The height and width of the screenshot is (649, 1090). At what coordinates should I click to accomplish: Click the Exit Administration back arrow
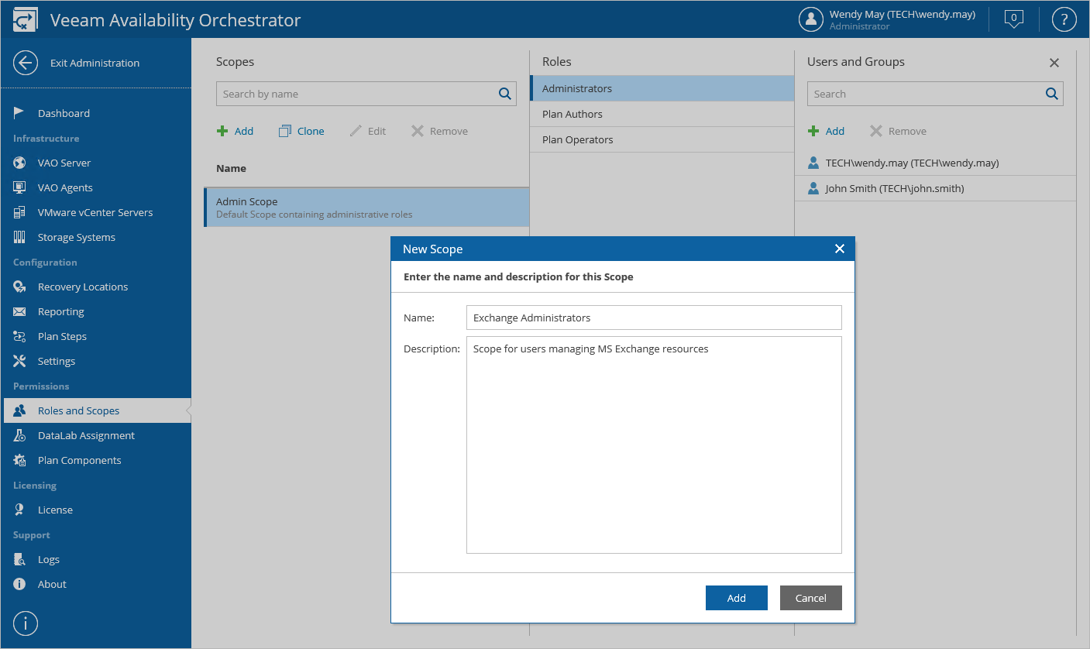pyautogui.click(x=26, y=63)
